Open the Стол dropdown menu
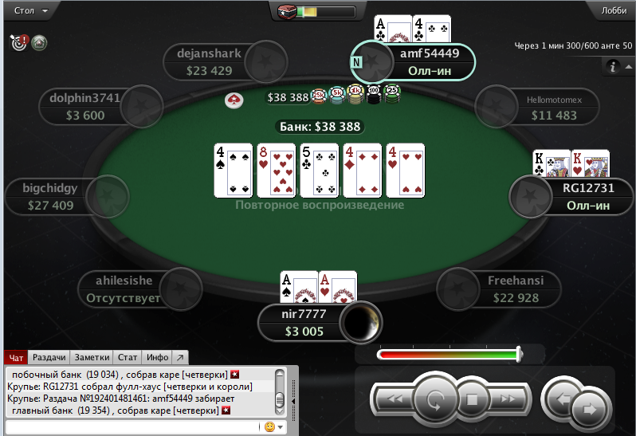 tap(31, 10)
